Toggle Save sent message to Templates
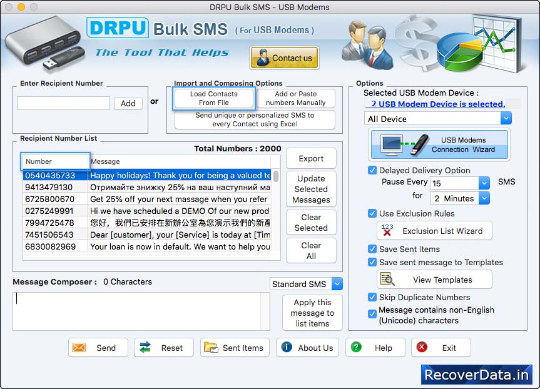The width and height of the screenshot is (540, 389). pos(372,262)
